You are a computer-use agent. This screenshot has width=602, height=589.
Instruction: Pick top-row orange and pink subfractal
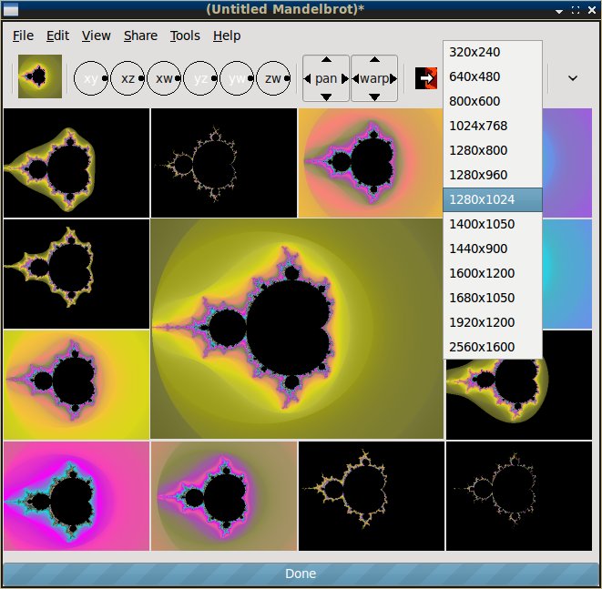pos(371,163)
